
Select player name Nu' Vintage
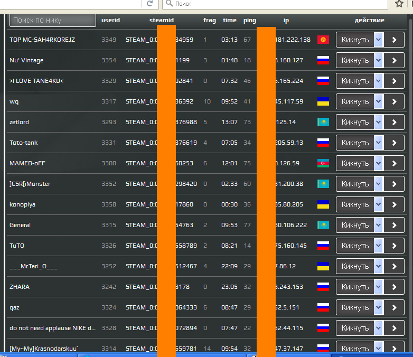click(x=26, y=60)
